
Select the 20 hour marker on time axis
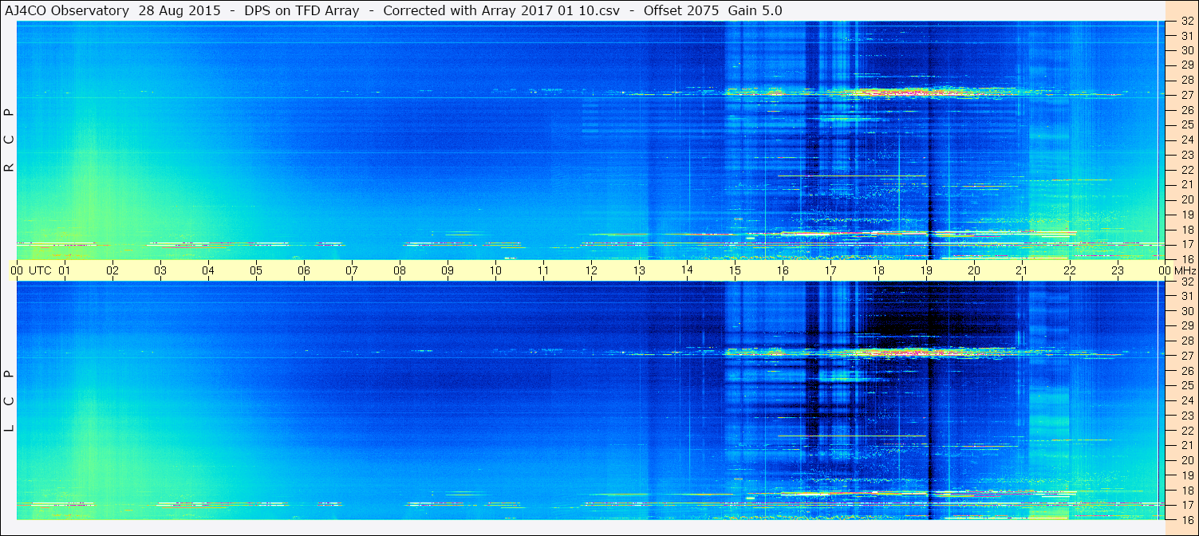(x=974, y=271)
